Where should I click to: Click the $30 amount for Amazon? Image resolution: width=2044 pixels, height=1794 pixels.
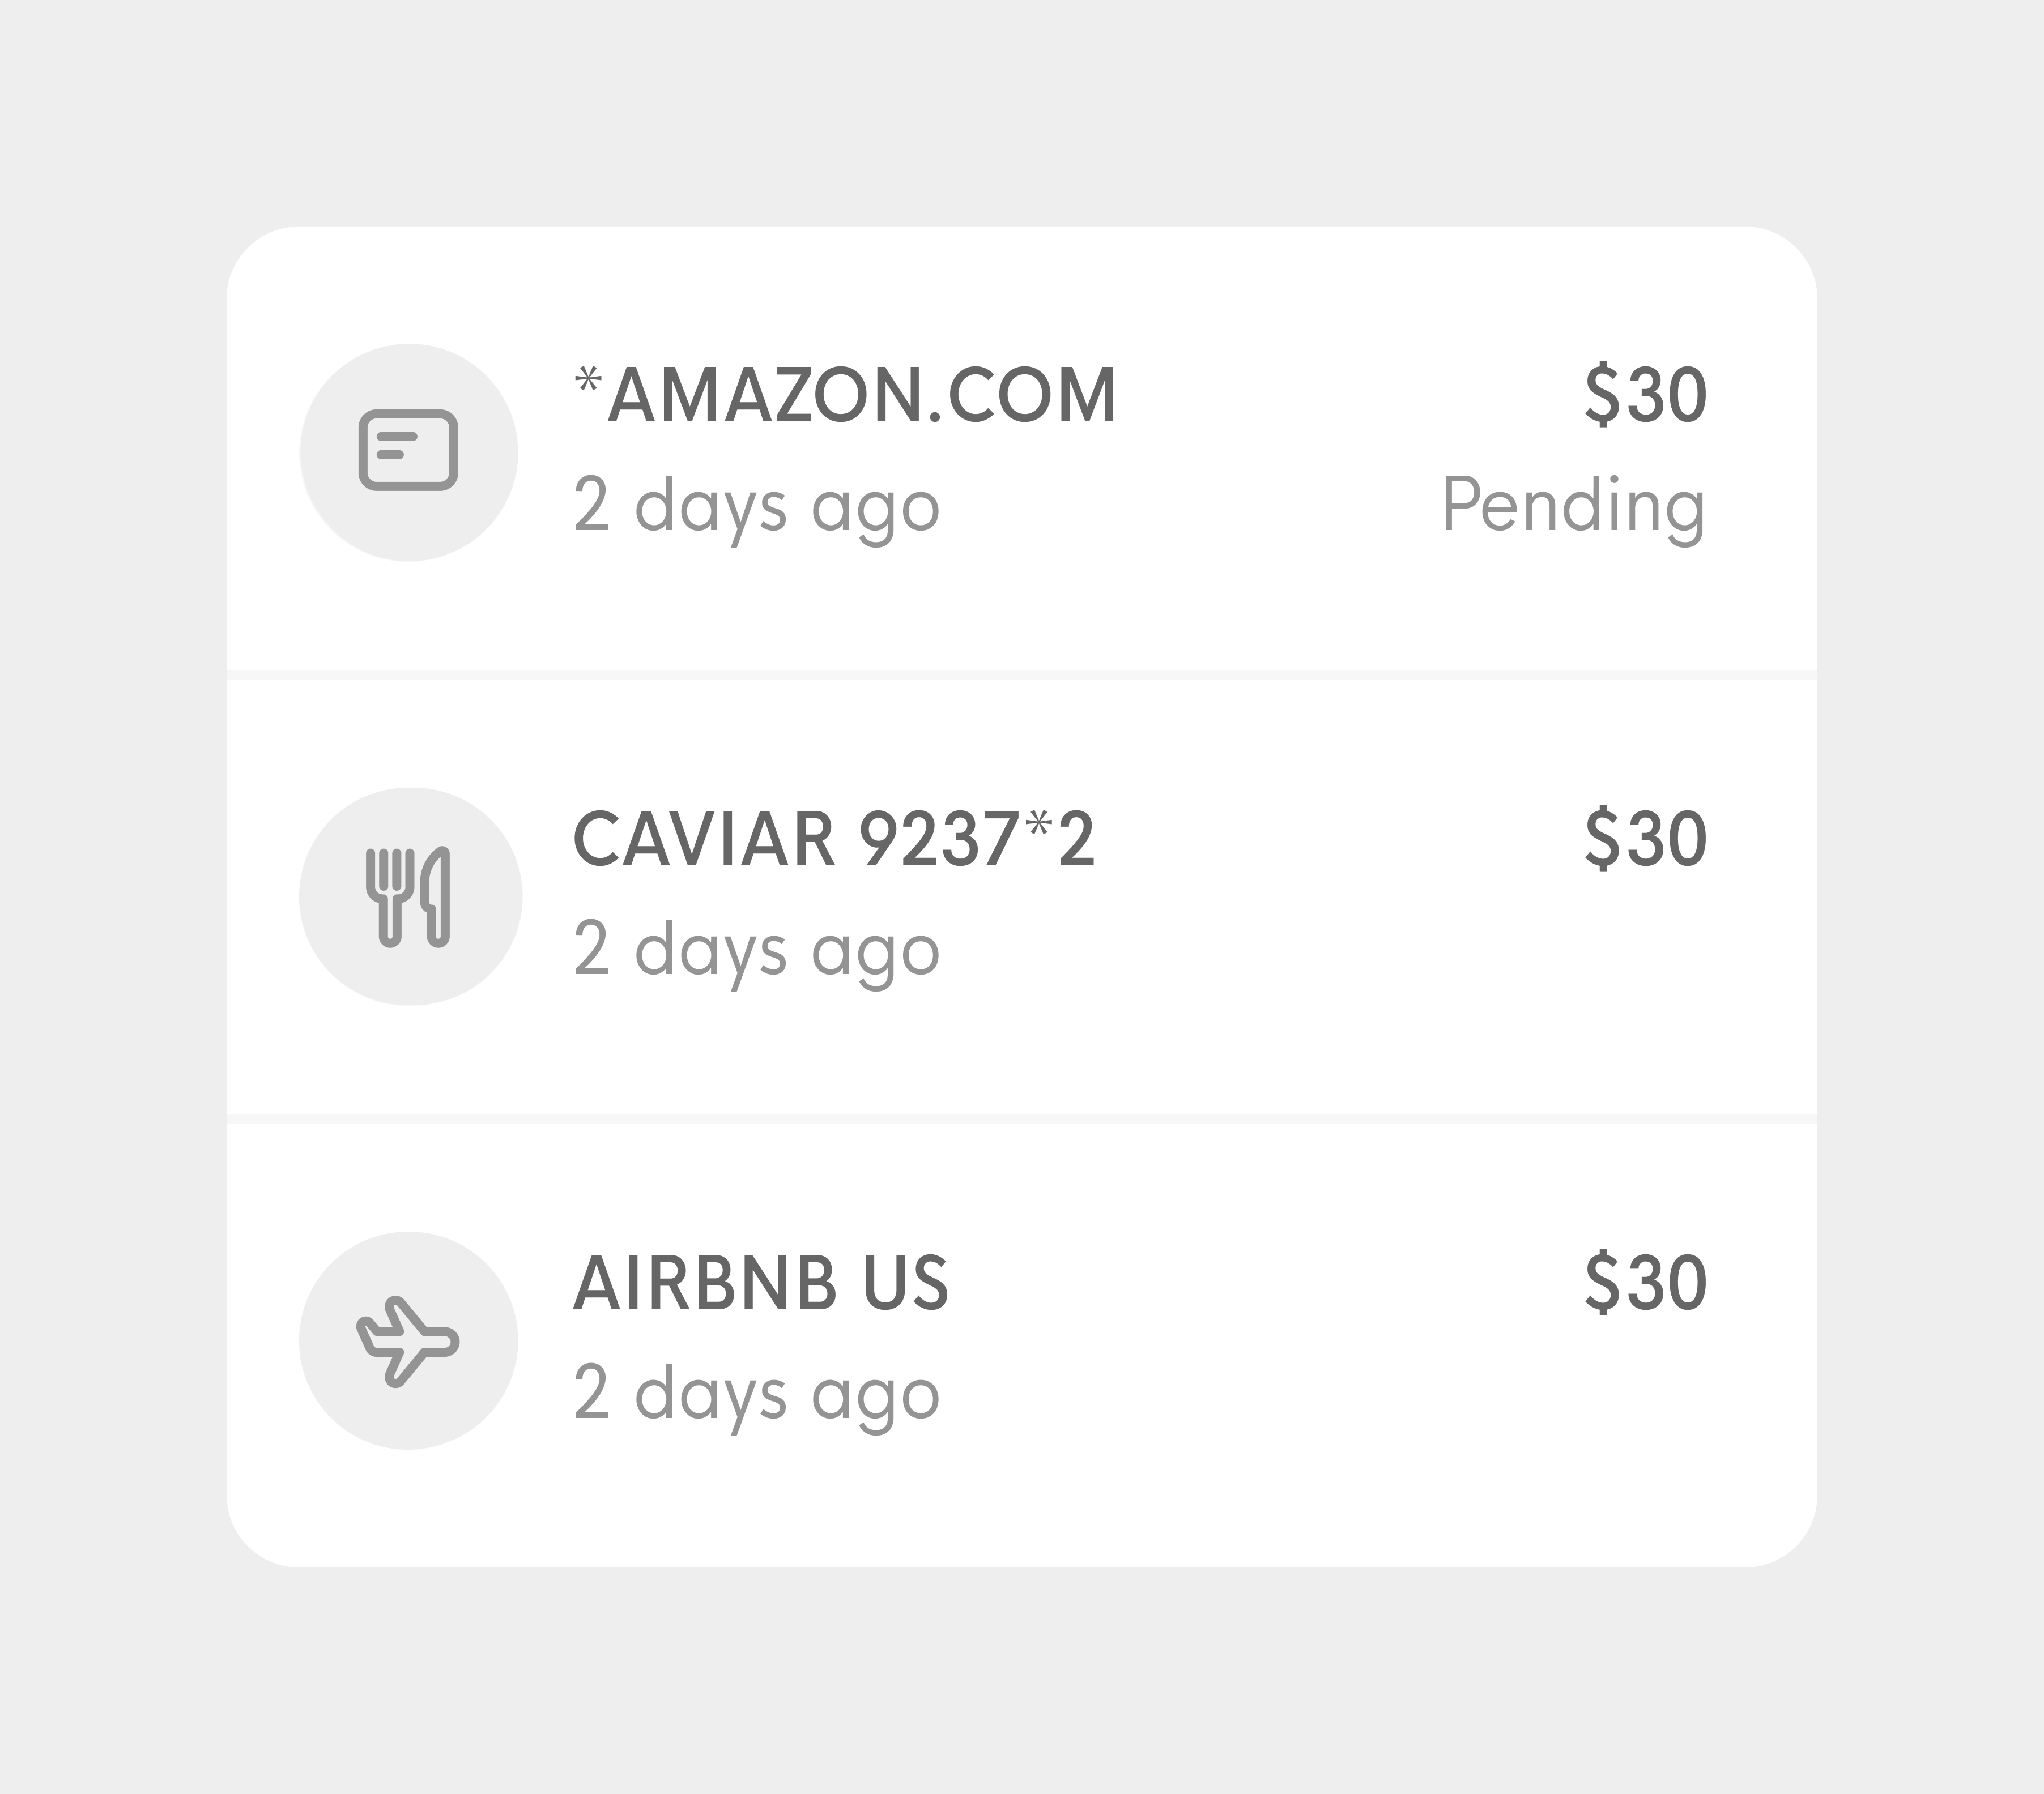tap(1646, 395)
